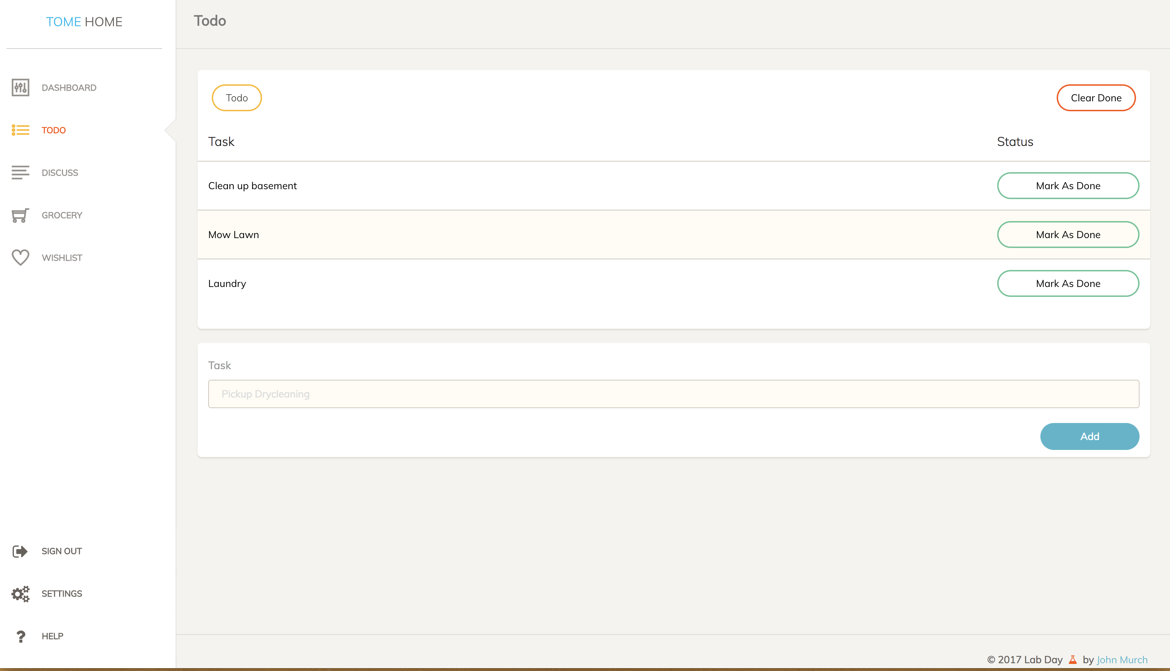Click the Help question mark icon
Image resolution: width=1170 pixels, height=671 pixels.
[21, 636]
